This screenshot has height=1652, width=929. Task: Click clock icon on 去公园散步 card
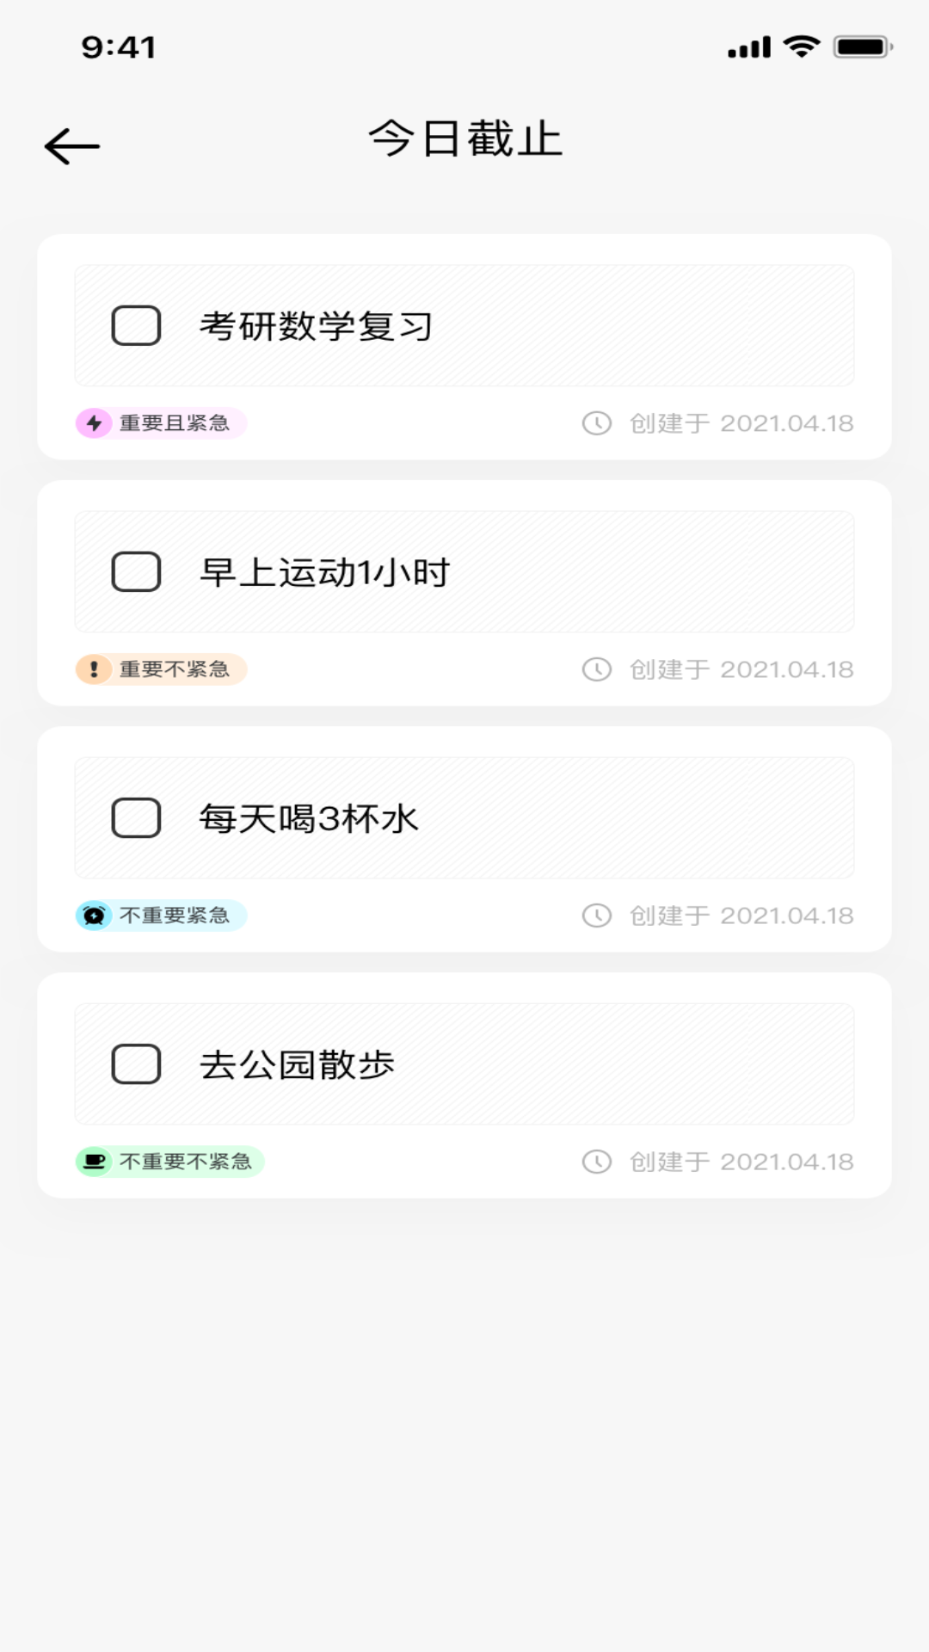597,1162
